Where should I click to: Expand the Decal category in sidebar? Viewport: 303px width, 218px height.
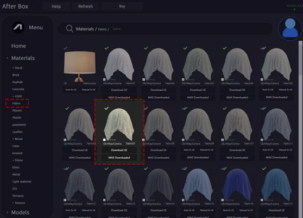pyautogui.click(x=17, y=68)
